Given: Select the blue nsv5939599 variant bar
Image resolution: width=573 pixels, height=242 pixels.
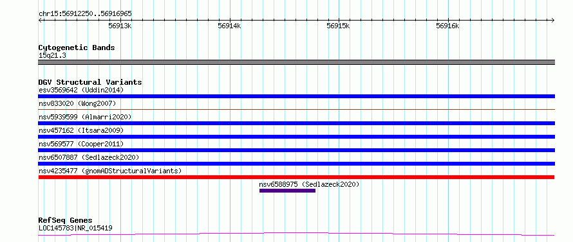Looking at the screenshot, I should click(296, 123).
